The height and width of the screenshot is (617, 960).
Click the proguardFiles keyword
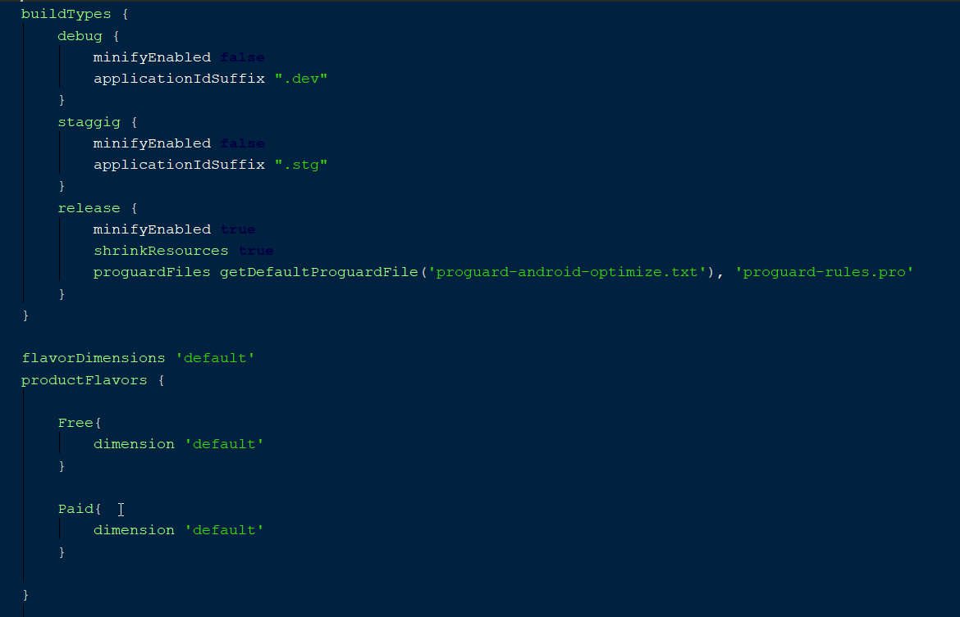152,272
